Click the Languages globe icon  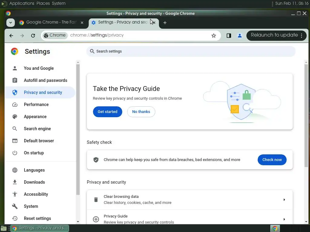[x=15, y=170]
